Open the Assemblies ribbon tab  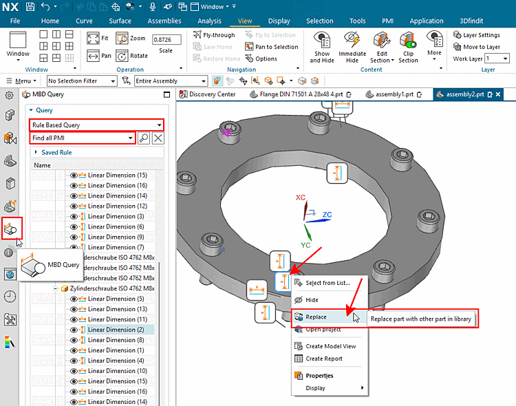click(164, 21)
